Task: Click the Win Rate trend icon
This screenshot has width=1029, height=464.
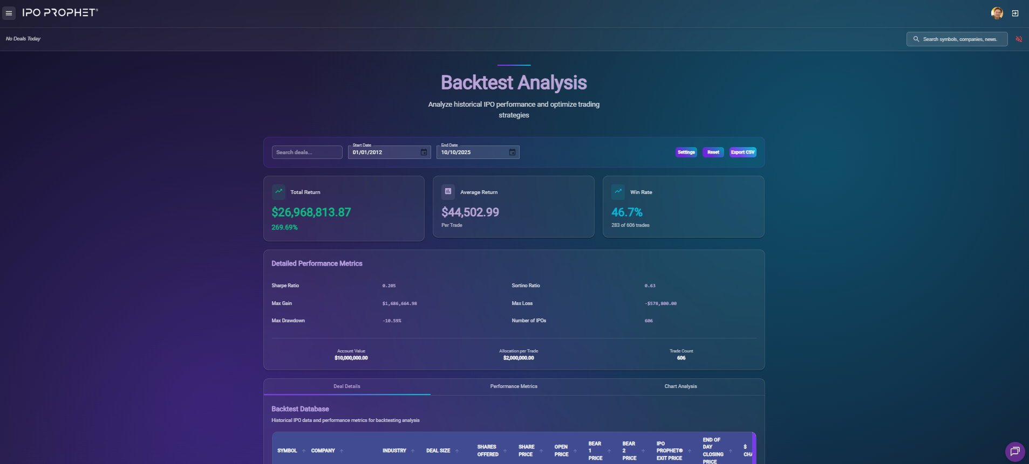Action: coord(618,192)
